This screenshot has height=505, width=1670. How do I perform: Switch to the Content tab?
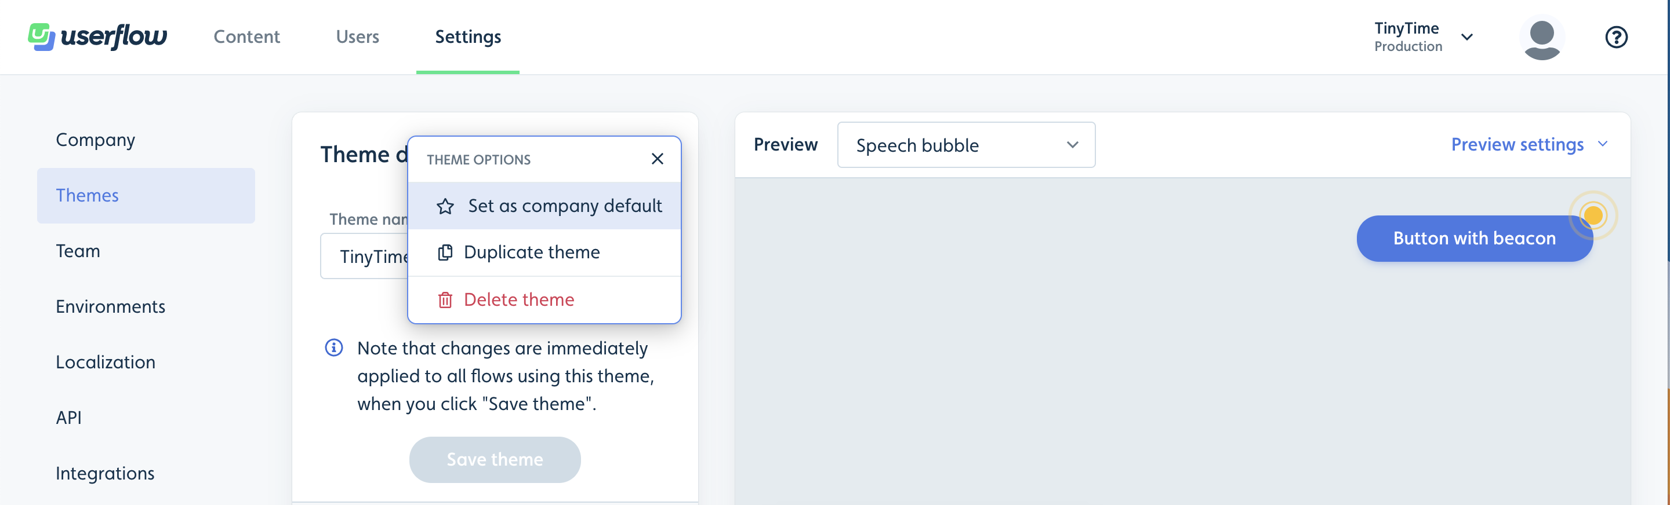pyautogui.click(x=246, y=37)
